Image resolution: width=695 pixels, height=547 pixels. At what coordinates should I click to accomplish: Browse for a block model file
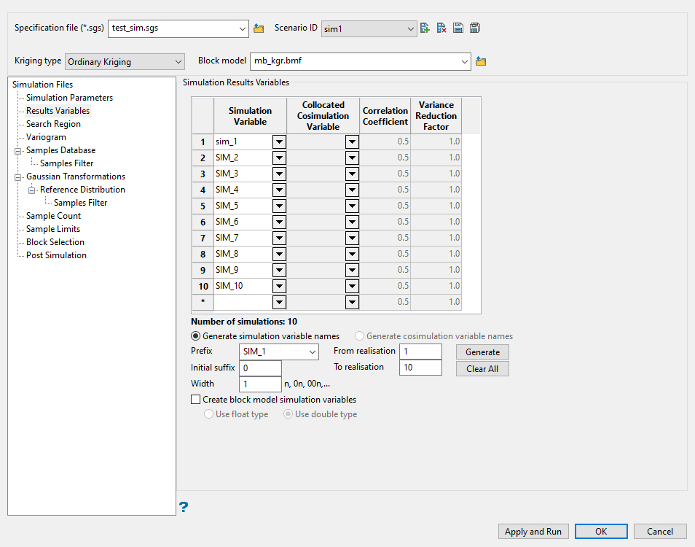[481, 61]
